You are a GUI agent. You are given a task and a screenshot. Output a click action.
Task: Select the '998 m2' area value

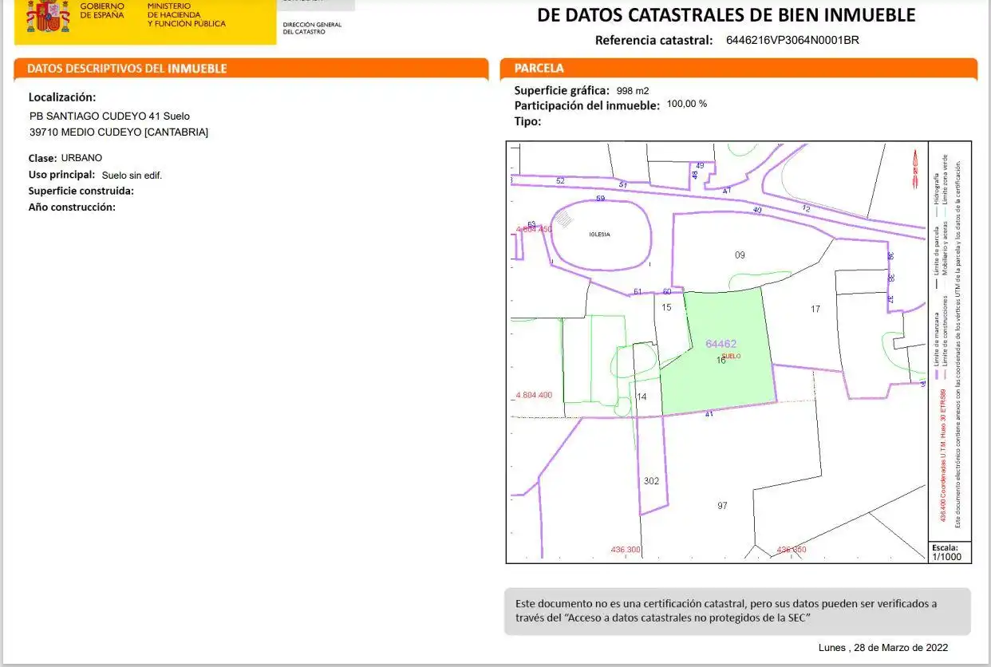pos(633,91)
